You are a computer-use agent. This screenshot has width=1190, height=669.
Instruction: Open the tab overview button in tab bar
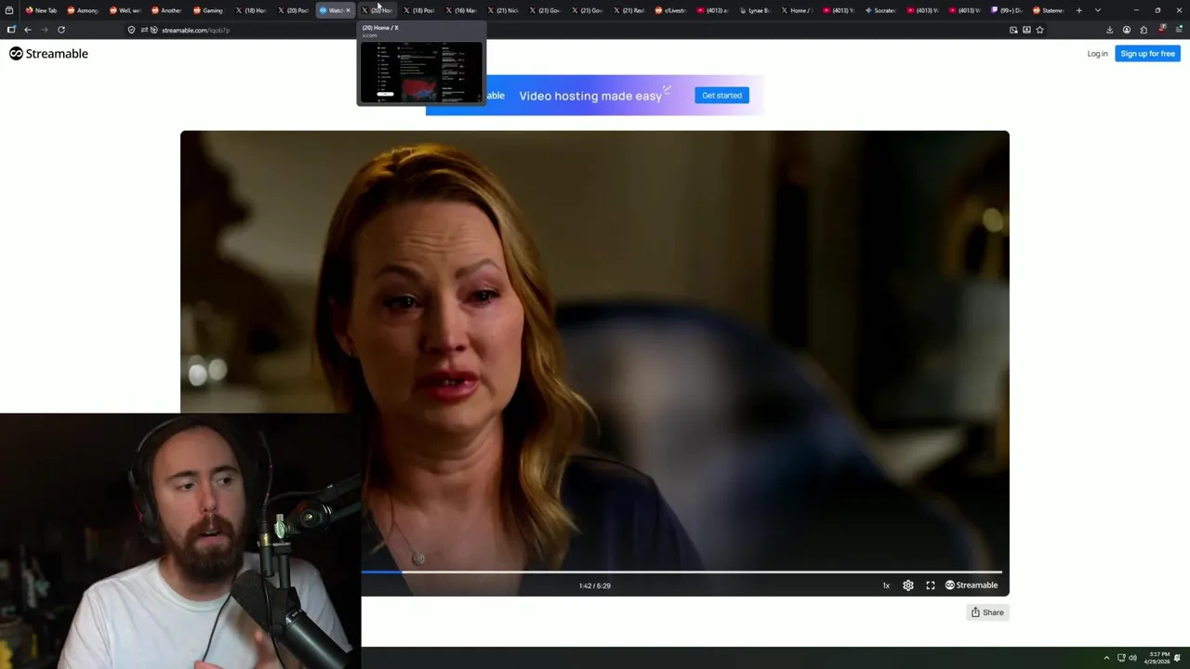point(9,10)
